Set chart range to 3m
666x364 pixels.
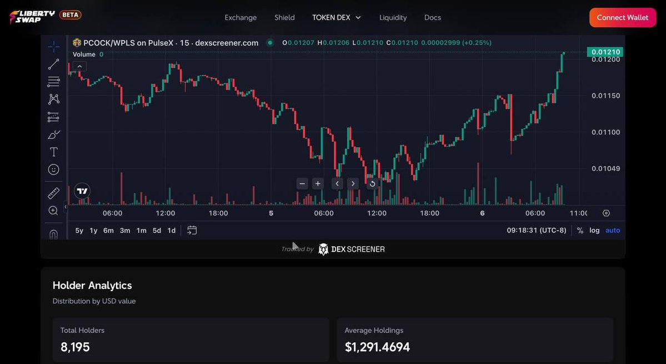pyautogui.click(x=125, y=231)
